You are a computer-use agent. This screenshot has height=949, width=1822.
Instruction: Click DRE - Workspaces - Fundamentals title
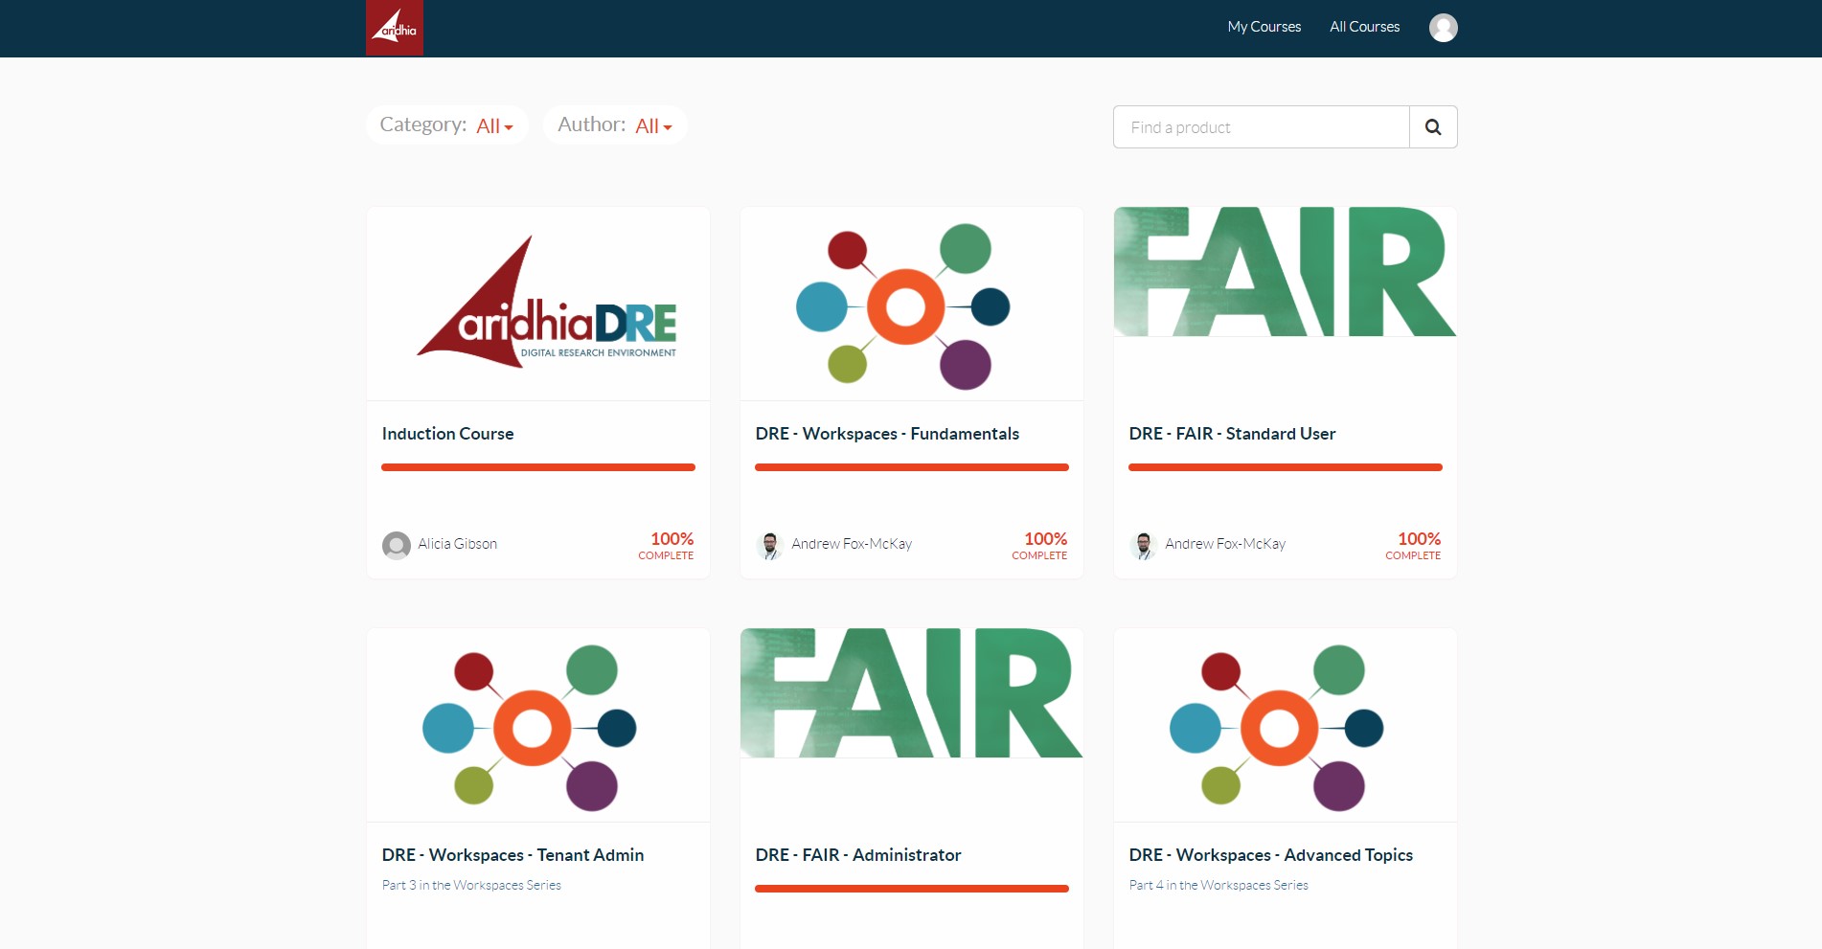point(887,434)
